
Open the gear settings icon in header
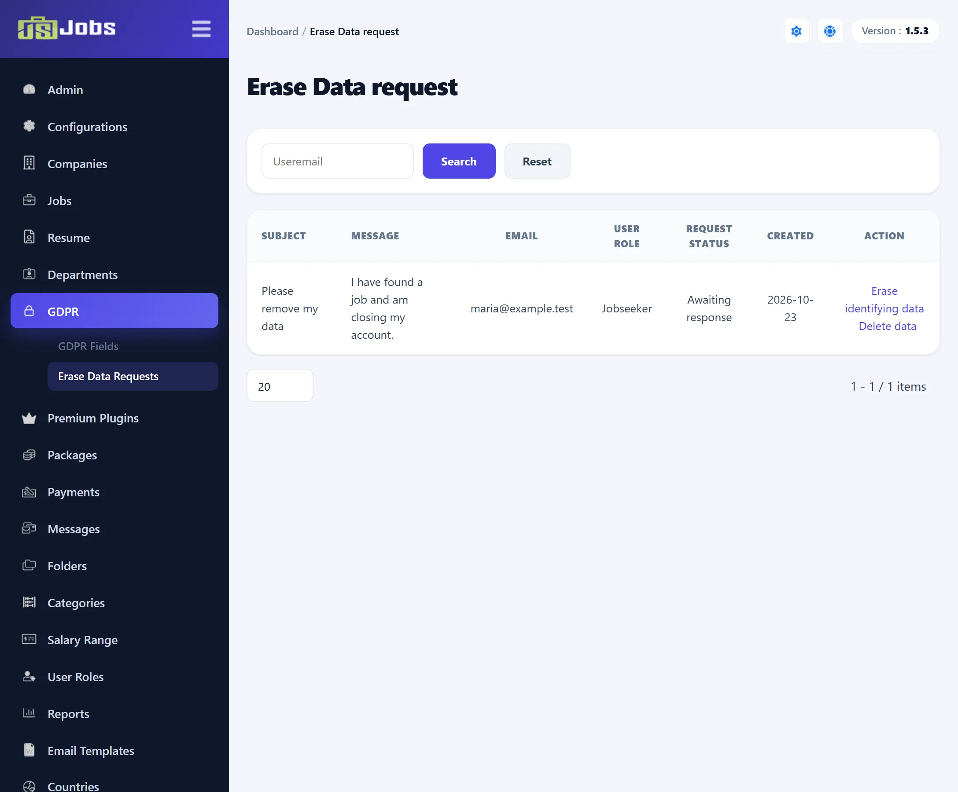pos(796,31)
